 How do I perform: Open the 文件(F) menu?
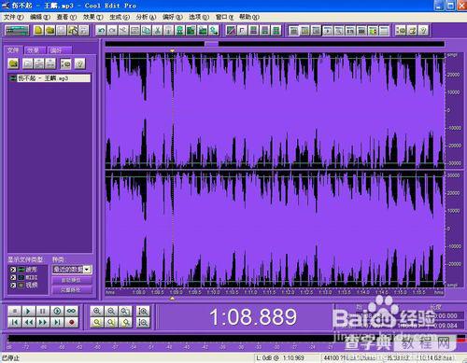pyautogui.click(x=13, y=17)
